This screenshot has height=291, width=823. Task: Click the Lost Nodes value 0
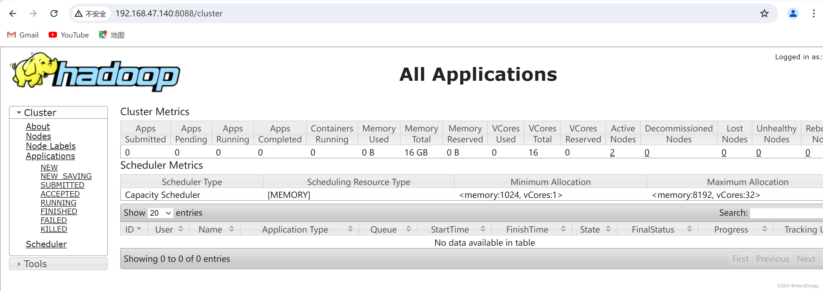724,152
